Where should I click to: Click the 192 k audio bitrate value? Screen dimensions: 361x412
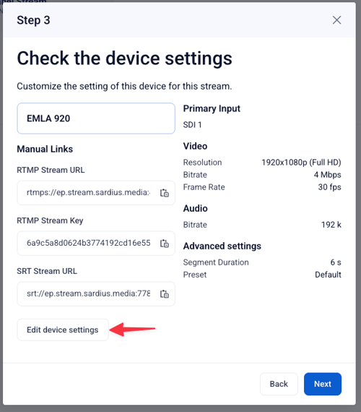tap(331, 225)
